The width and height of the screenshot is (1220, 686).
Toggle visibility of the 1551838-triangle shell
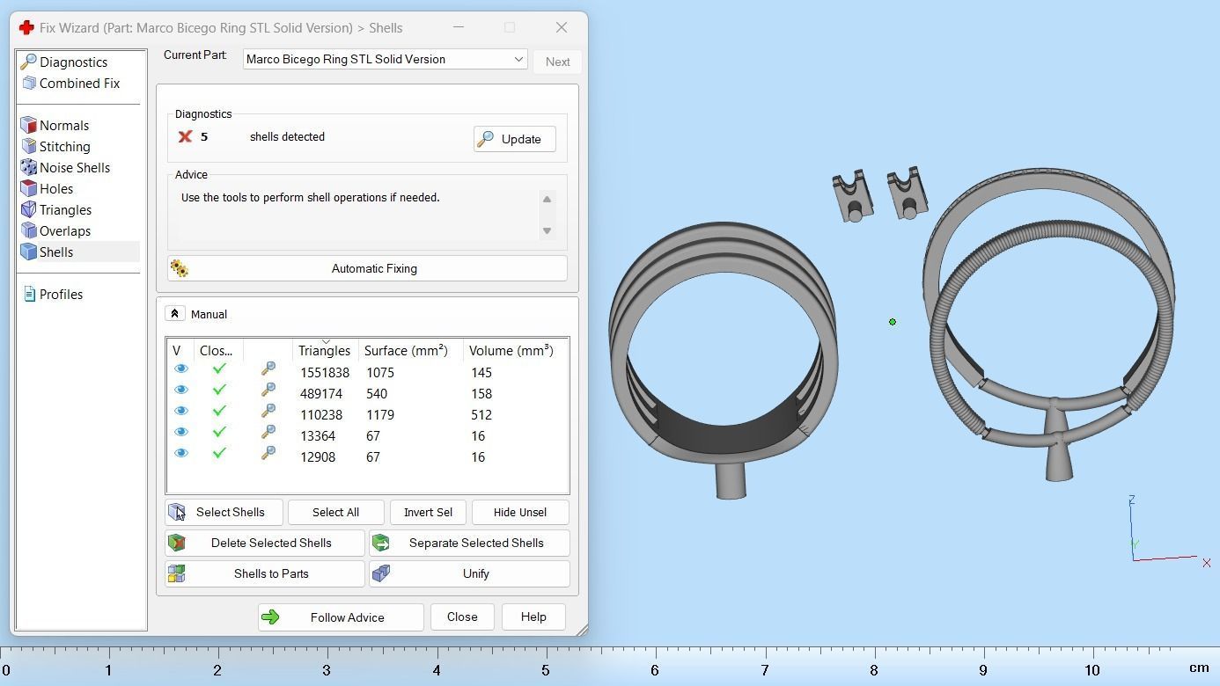(x=181, y=369)
